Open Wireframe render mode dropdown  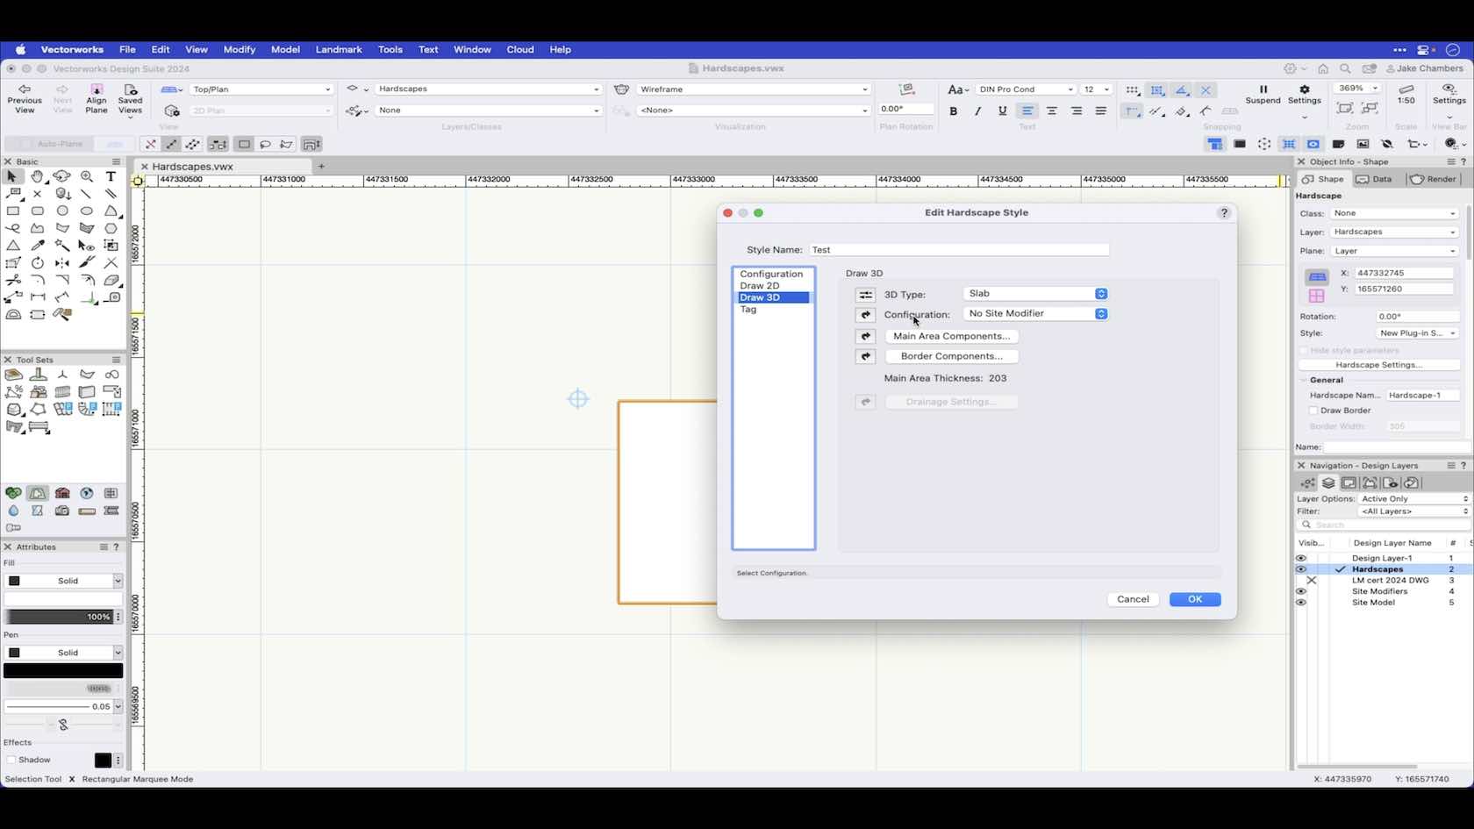click(753, 89)
